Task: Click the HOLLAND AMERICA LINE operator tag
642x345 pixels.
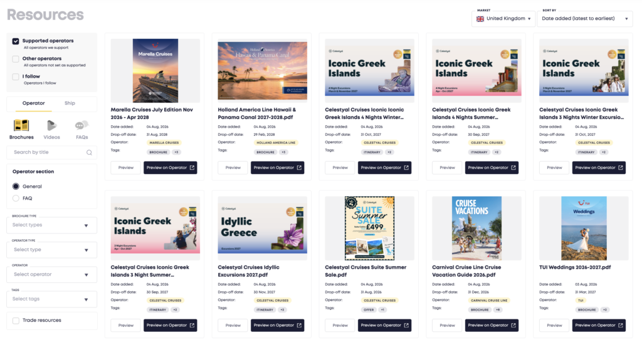Action: (x=276, y=143)
